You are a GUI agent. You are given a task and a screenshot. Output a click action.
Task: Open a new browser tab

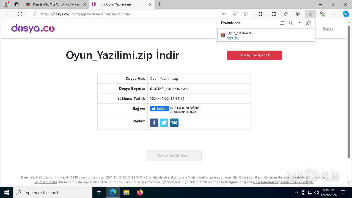tap(159, 4)
